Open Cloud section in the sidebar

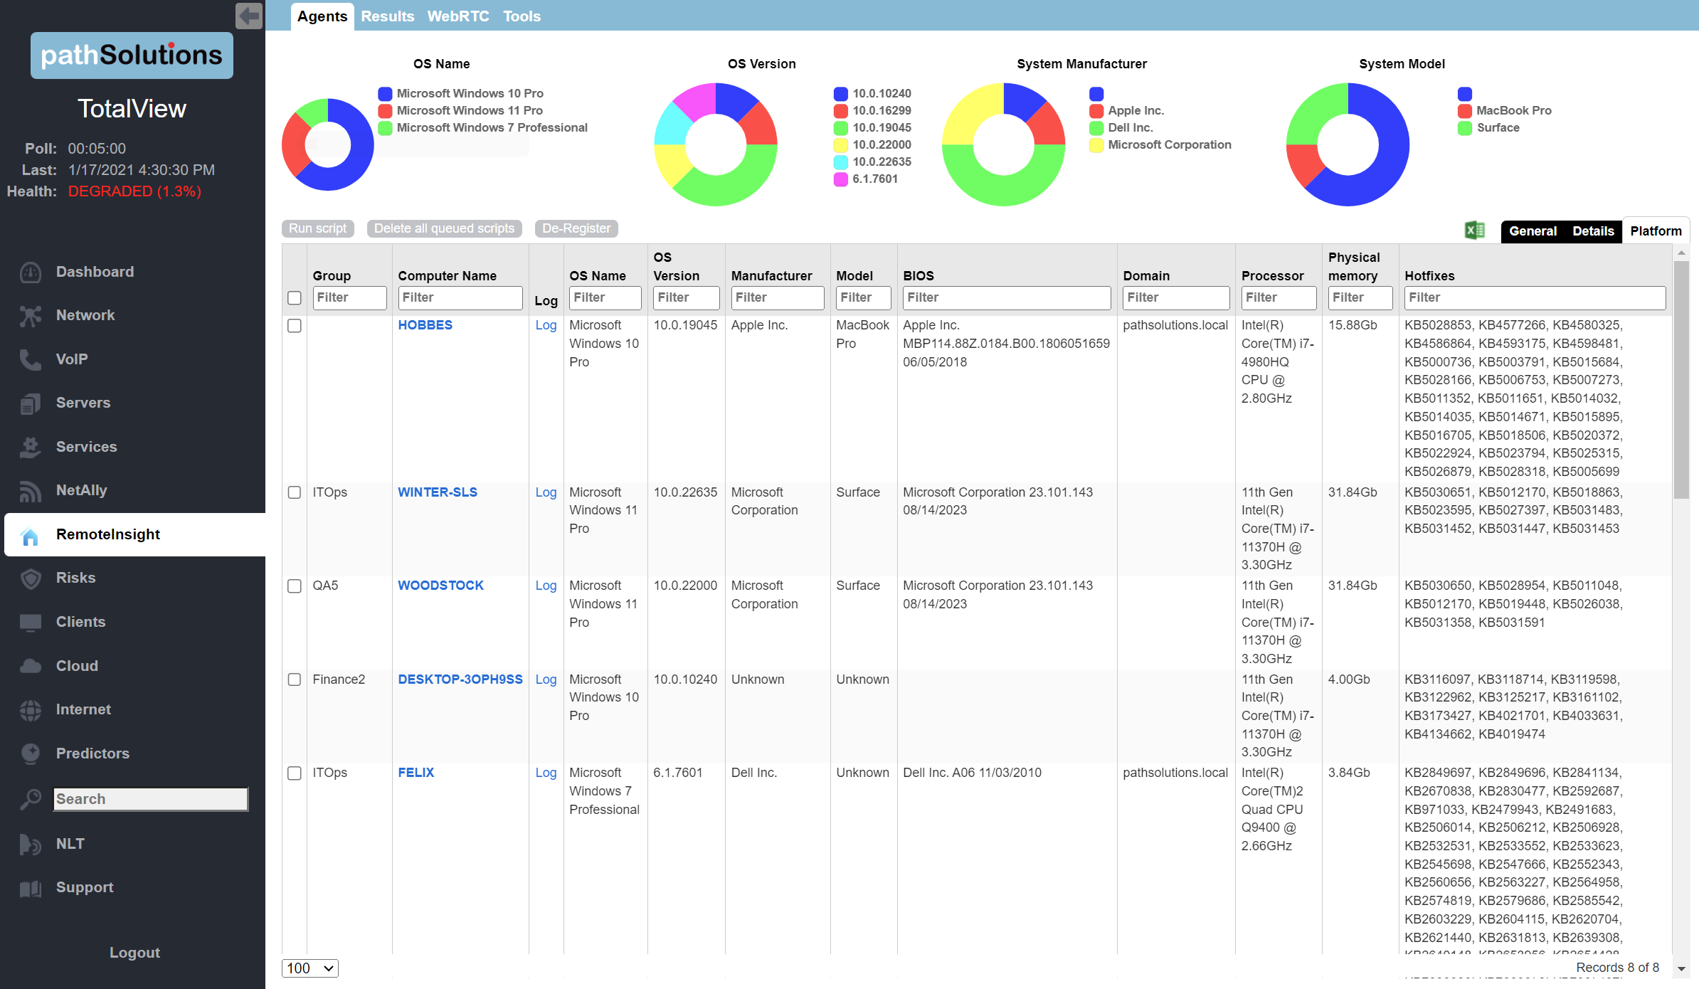(77, 666)
